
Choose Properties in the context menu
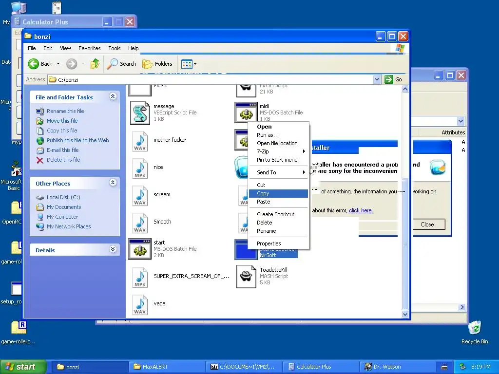(x=278, y=243)
